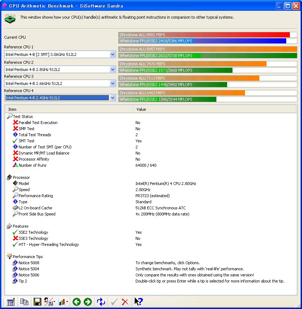Viewport: 302px width, 309px height.
Task: Click the red X beside SSE3 Technology
Action: (15, 238)
